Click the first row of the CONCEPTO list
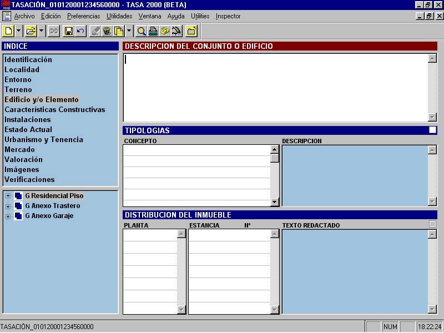Screen dimensions: 444x333 [x=197, y=150]
